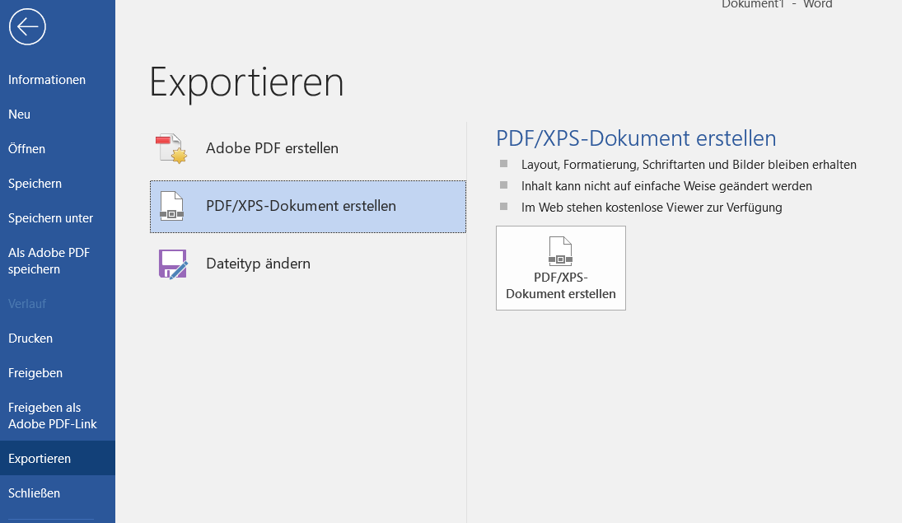Click the text 'Layout, Formatierung, Schriftarten und Bilder bleiben erhalten'
This screenshot has width=902, height=523.
pyautogui.click(x=689, y=165)
